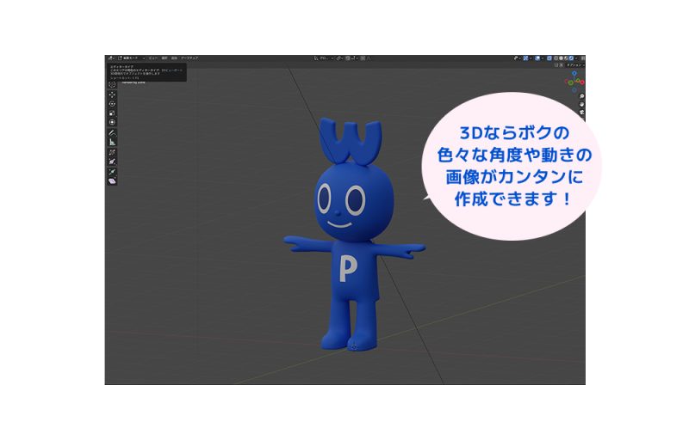Screen dimensions: 689x440
Task: Select the Rotate tool in left toolbar
Action: pyautogui.click(x=112, y=103)
